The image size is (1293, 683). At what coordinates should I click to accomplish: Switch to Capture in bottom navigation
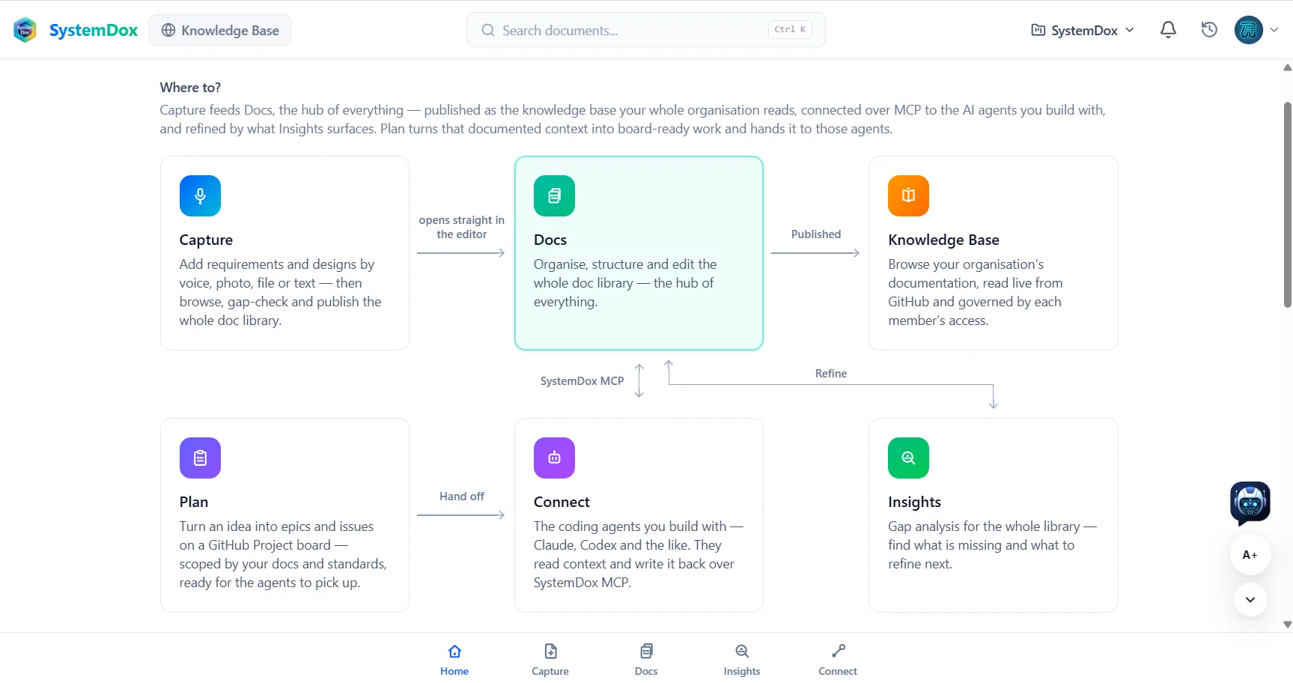pos(550,659)
